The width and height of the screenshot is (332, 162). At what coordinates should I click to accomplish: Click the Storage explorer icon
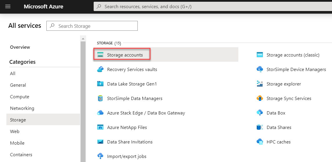coord(260,84)
